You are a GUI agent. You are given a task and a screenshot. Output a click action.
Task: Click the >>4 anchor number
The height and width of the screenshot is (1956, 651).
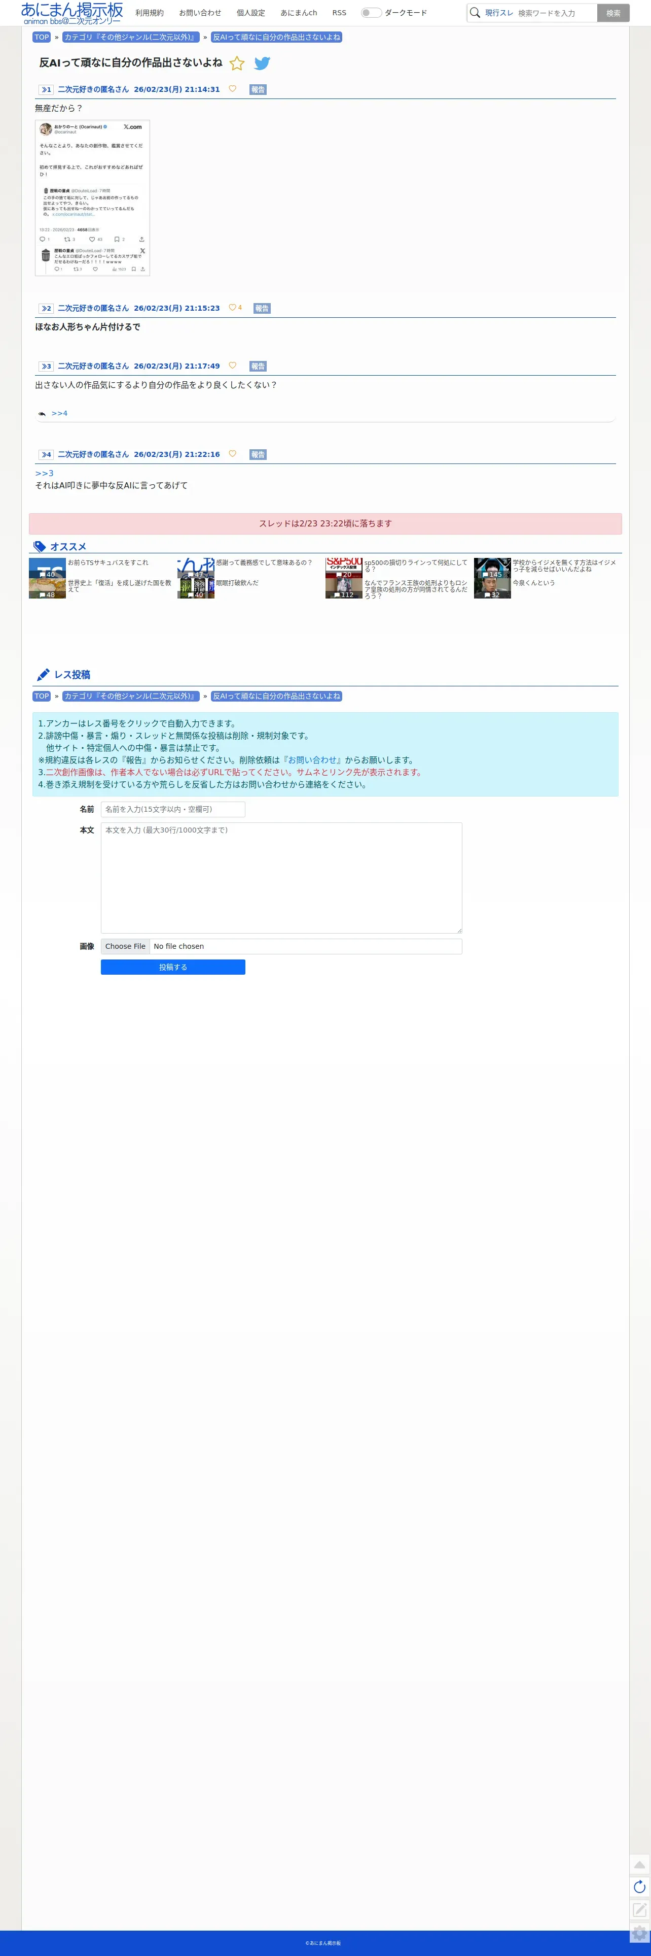pyautogui.click(x=46, y=454)
